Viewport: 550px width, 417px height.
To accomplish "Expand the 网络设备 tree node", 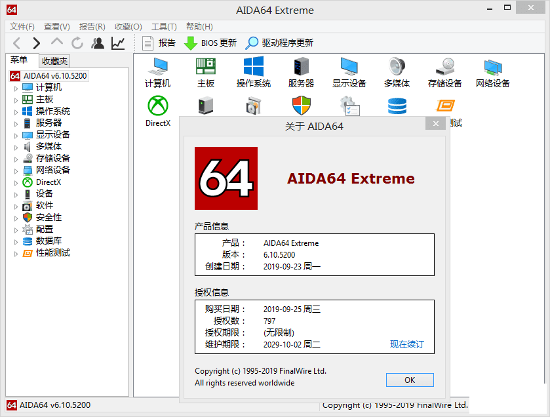I will 16,170.
